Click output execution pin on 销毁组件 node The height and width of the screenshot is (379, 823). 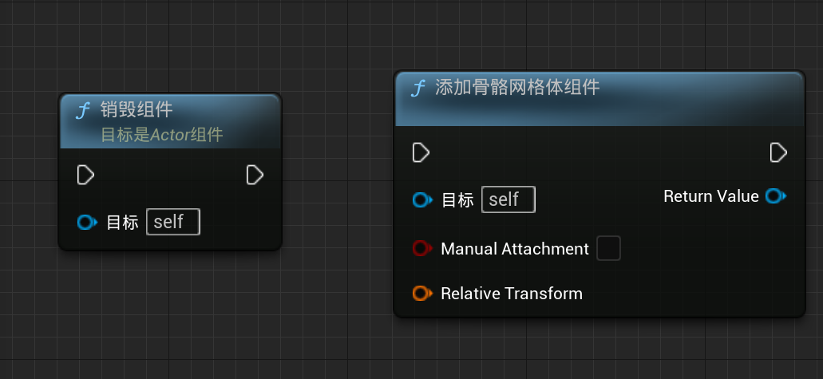click(x=255, y=175)
